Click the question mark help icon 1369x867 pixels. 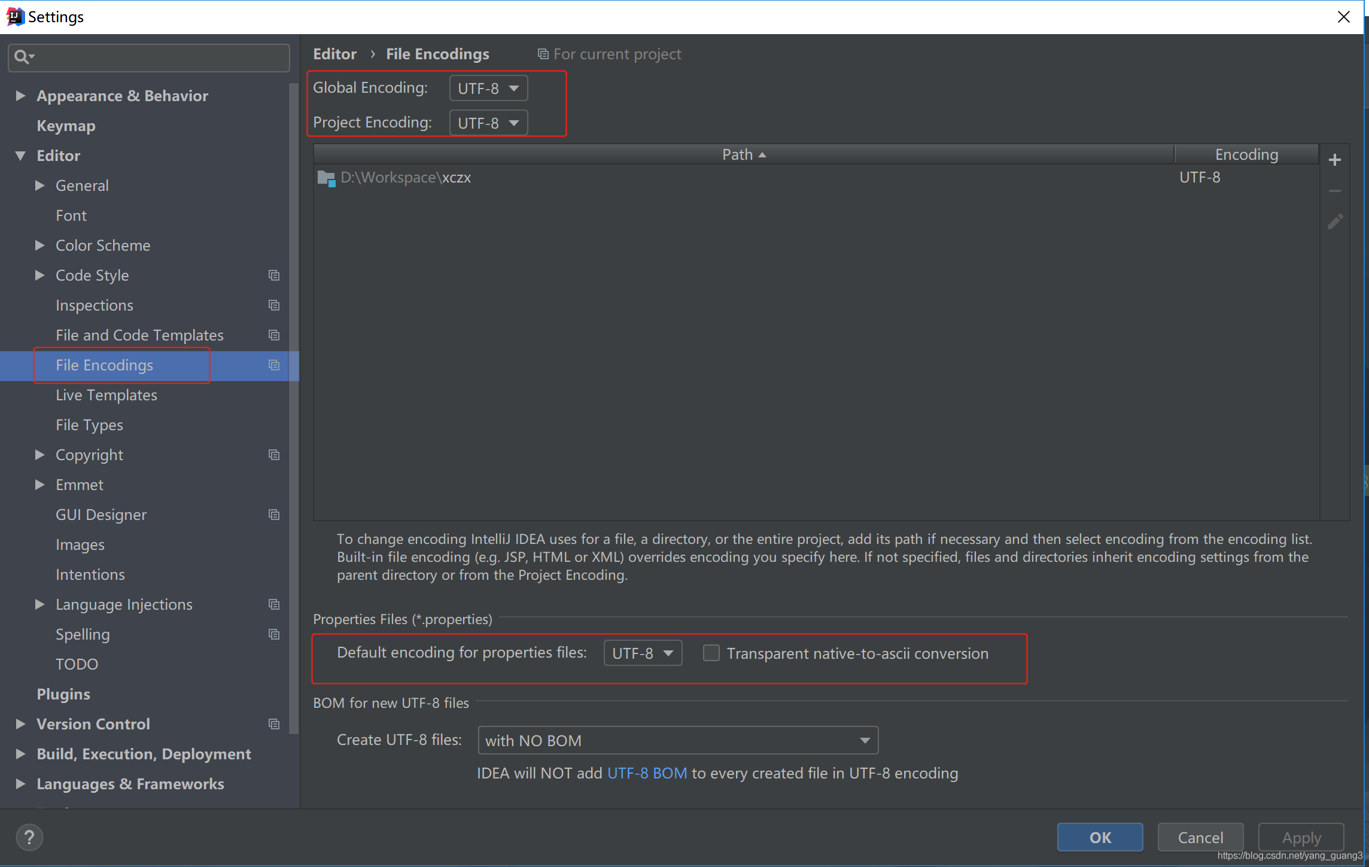tap(29, 836)
